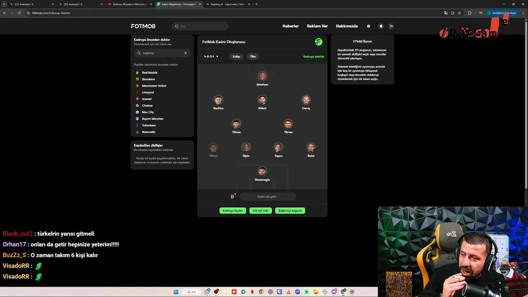Viewport: 528px width, 297px height.
Task: Click the Google Play store icon
Action: 391,26
